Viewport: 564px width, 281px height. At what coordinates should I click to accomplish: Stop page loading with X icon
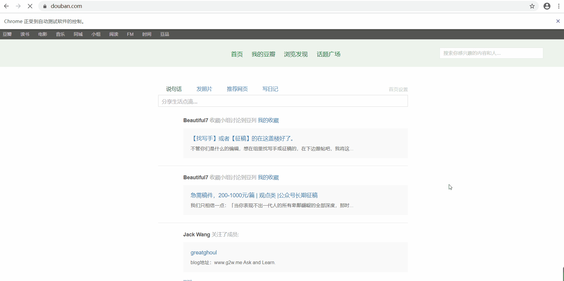[x=30, y=6]
